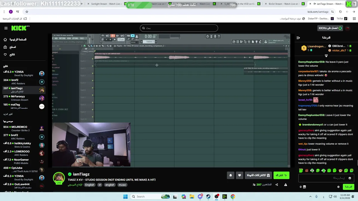Click the gift subscriptions button
Viewport: 358px width, 201px height.
pyautogui.click(x=258, y=175)
